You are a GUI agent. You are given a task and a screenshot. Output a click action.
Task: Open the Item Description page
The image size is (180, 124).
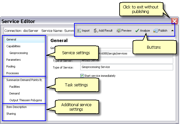[17, 107]
